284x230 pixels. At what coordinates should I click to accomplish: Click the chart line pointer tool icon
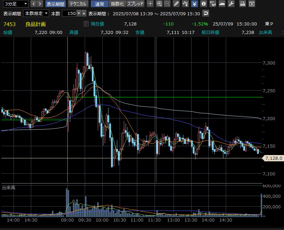[185, 4]
